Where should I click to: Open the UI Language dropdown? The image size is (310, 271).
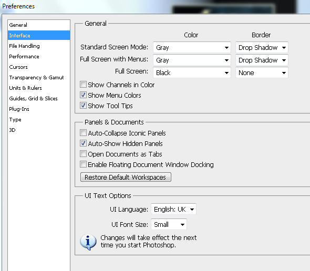tap(173, 209)
